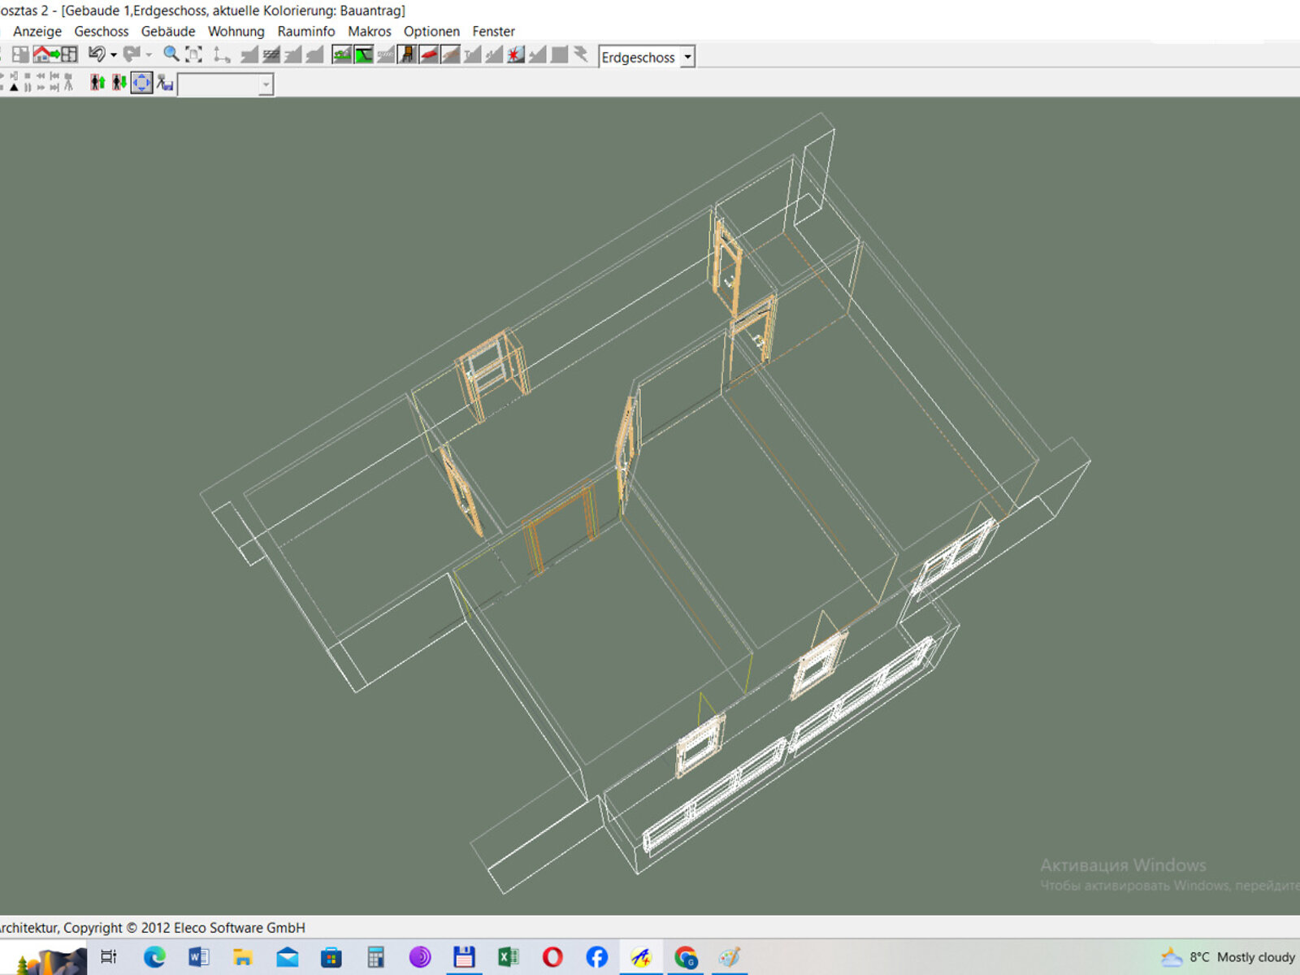Viewport: 1300px width, 975px height.
Task: Click the zoom-to-fit frame icon
Action: (x=193, y=54)
